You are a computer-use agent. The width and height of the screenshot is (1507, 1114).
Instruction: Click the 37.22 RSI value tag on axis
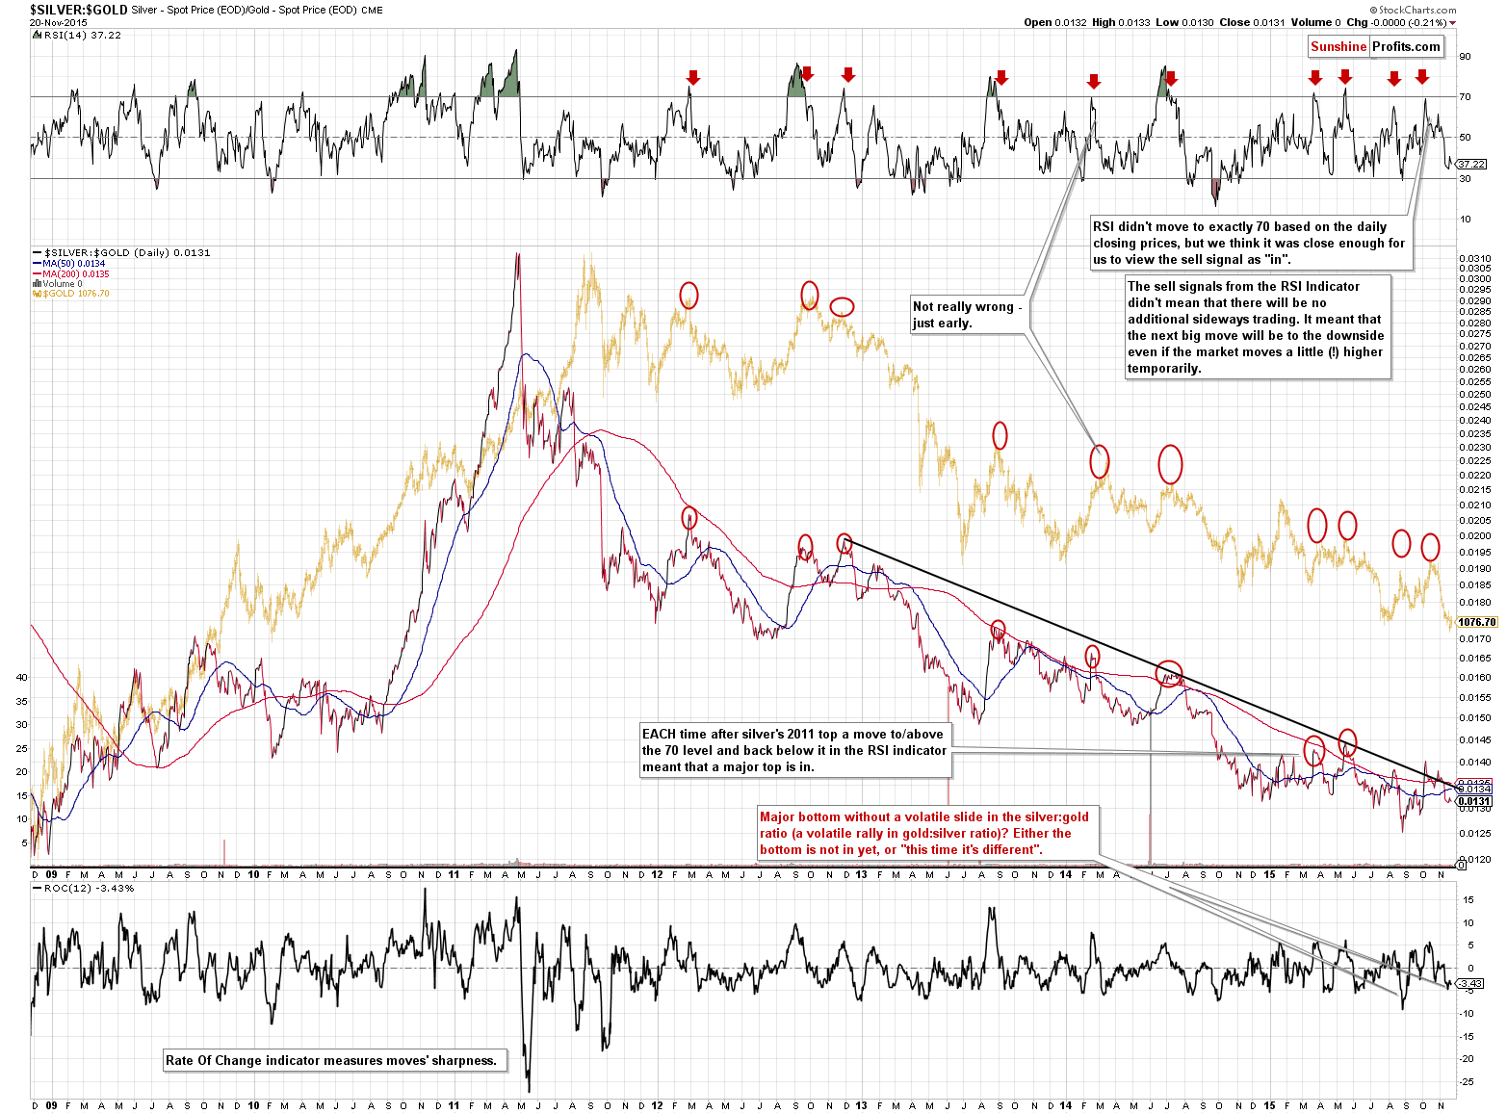[x=1470, y=165]
